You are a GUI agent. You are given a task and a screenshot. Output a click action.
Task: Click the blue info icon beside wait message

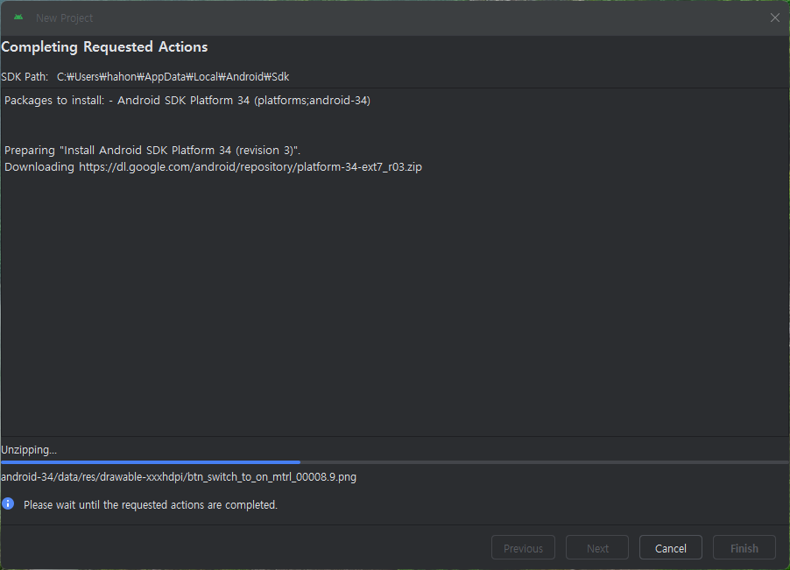[8, 503]
